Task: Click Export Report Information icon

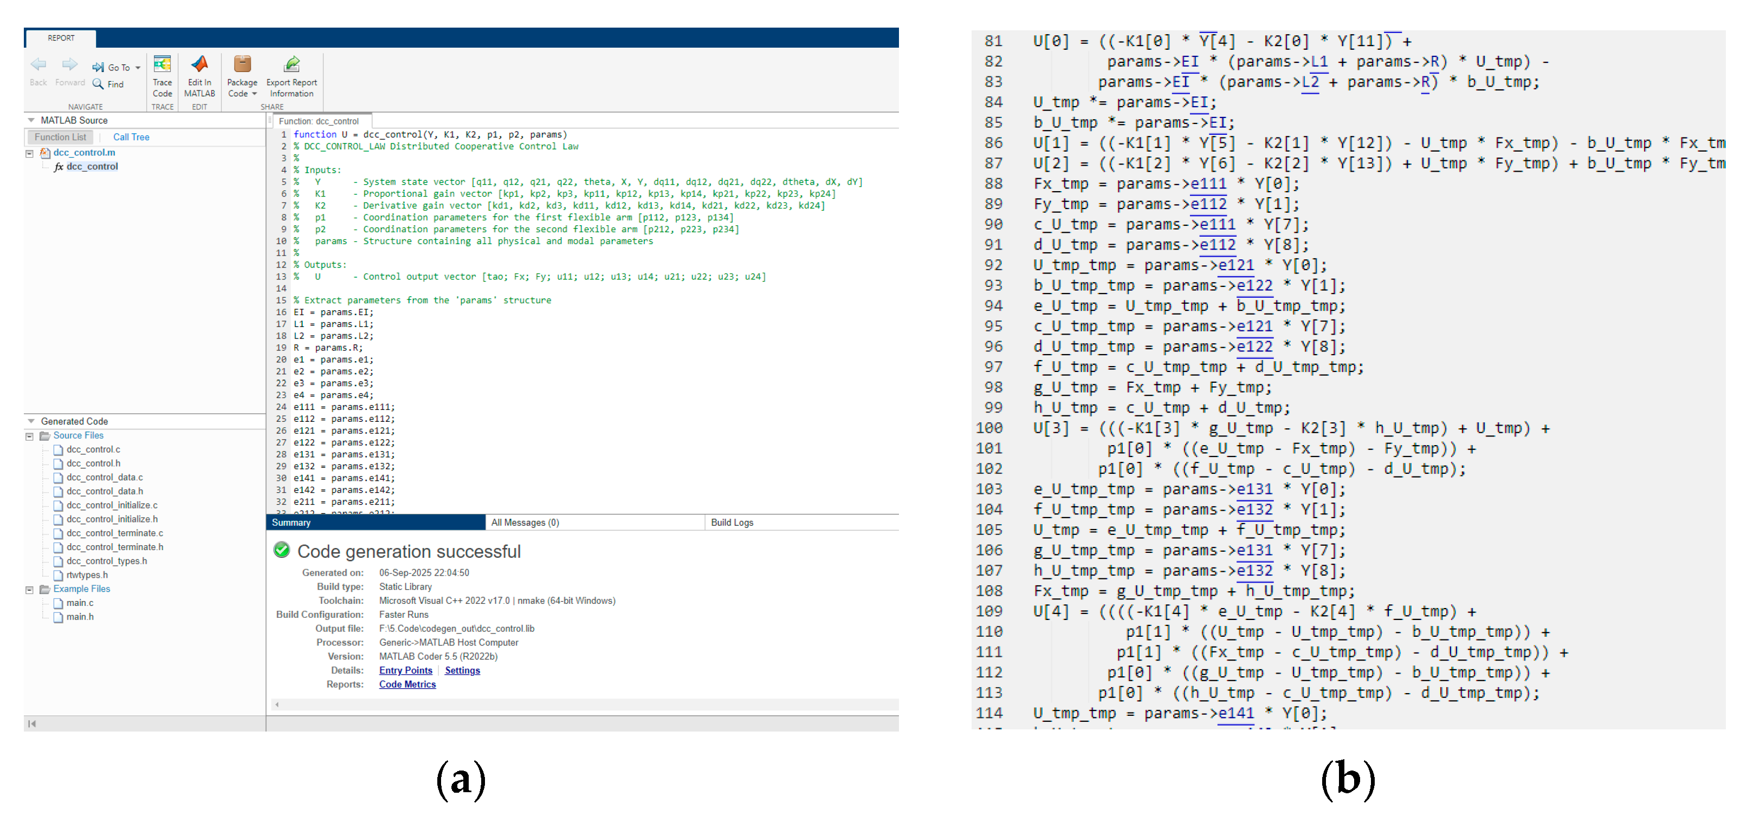Action: tap(292, 65)
